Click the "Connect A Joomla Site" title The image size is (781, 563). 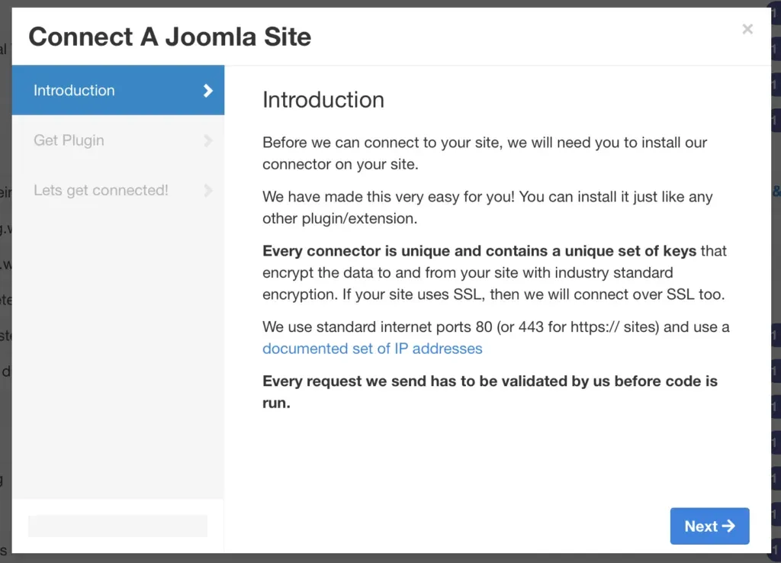pos(169,36)
